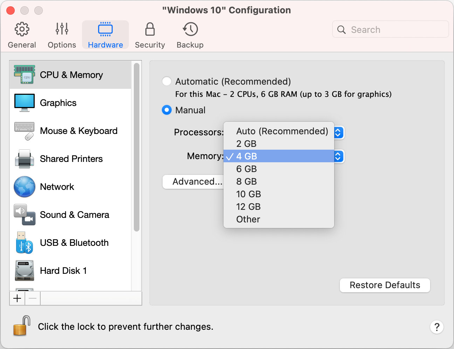Click the Network globe icon
This screenshot has width=454, height=349.
pyautogui.click(x=25, y=187)
